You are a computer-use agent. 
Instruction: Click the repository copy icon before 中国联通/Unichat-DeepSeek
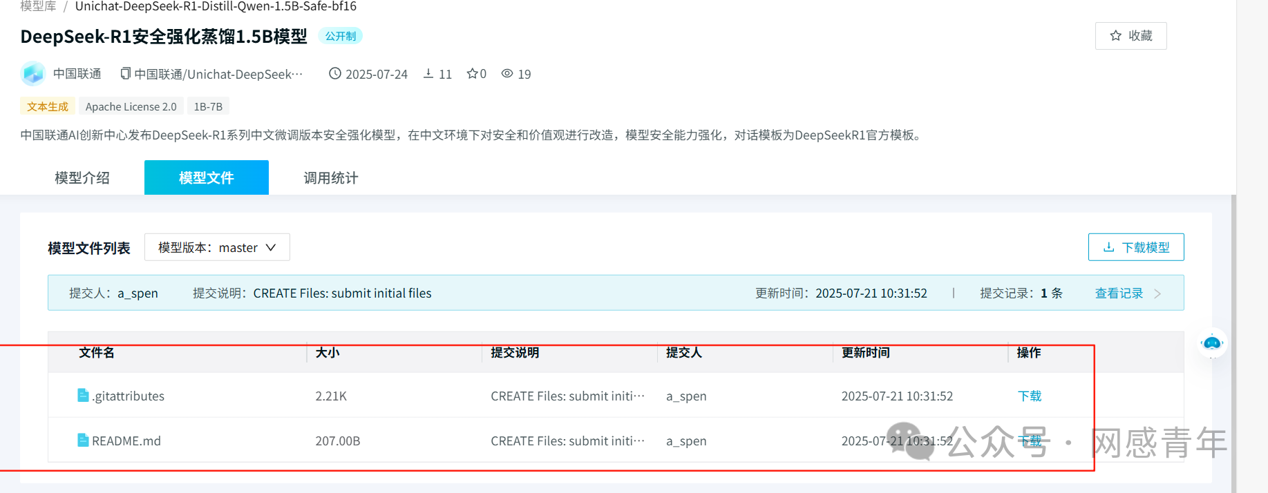pyautogui.click(x=125, y=73)
